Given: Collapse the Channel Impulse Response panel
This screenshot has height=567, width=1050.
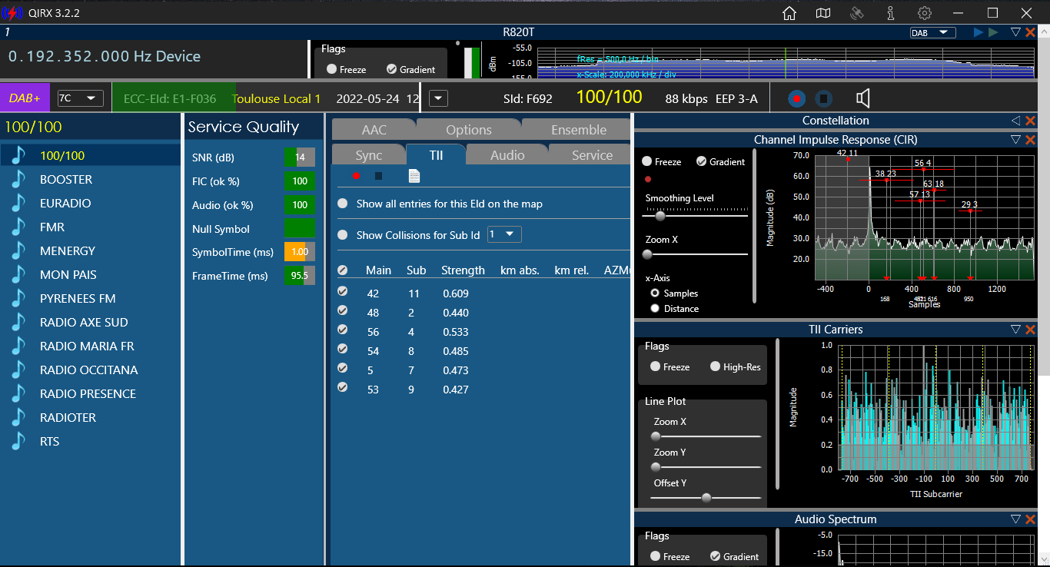Looking at the screenshot, I should tap(1015, 140).
